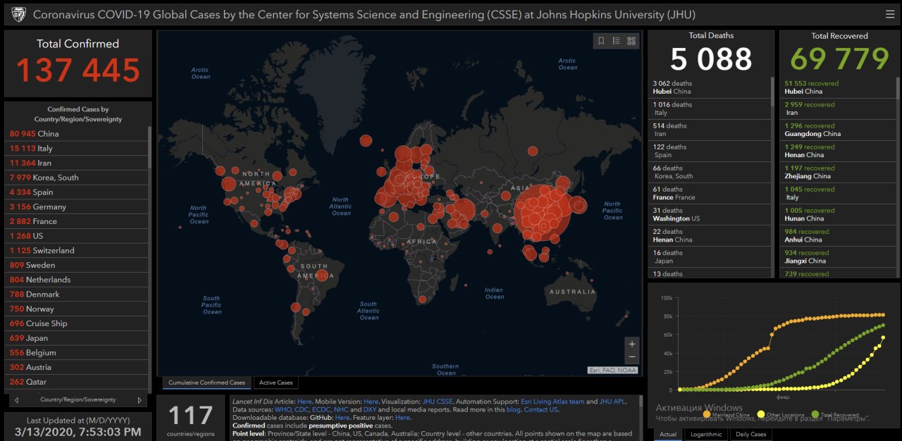Screen dimensions: 902x441
Task: Switch to Active Cases map tab
Action: tap(276, 383)
